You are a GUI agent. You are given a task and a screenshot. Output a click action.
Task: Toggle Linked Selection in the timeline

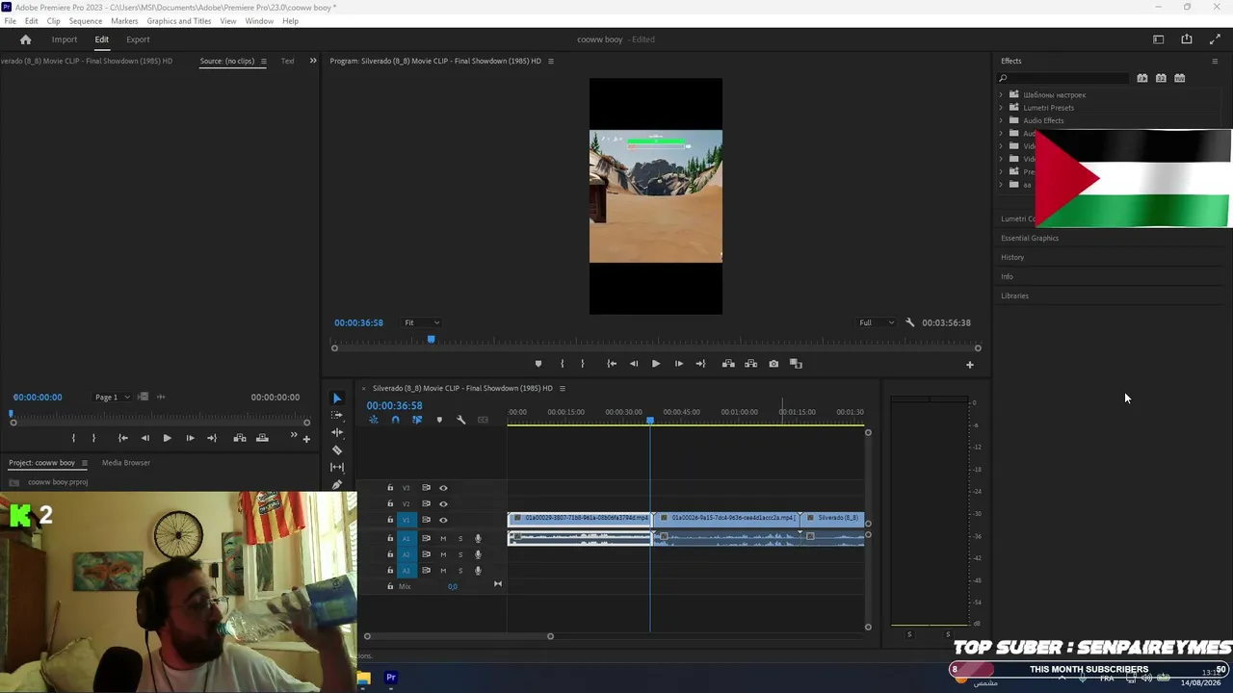coord(417,420)
